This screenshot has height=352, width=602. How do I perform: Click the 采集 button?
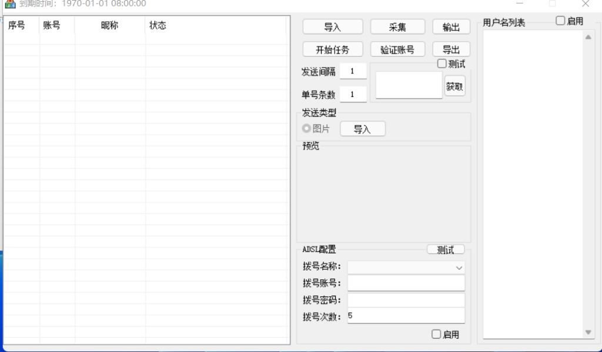(397, 27)
